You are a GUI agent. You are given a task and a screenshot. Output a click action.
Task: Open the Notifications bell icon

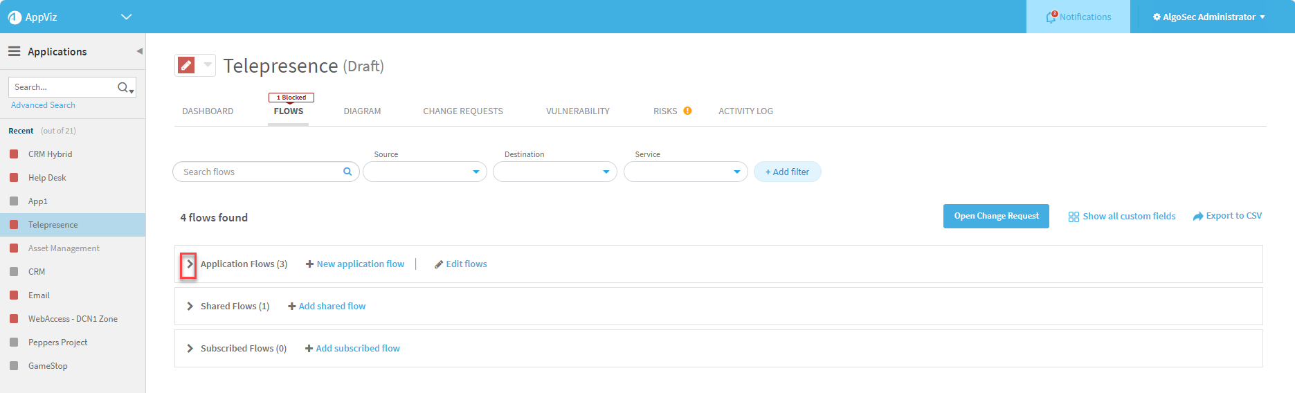(x=1051, y=17)
